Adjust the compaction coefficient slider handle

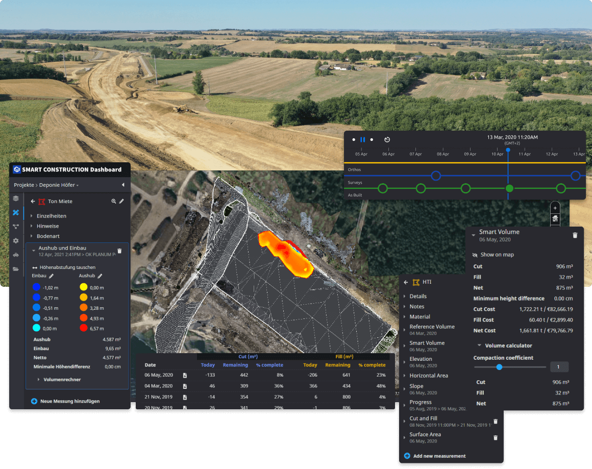point(499,367)
